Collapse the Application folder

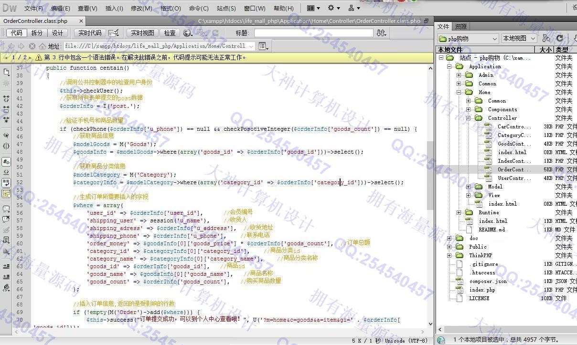tap(449, 66)
